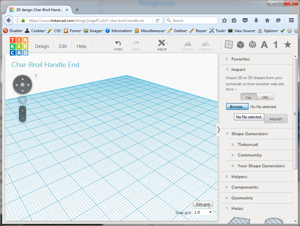Open the Firefox hamburger menu
The image size is (300, 226).
coord(291,20)
